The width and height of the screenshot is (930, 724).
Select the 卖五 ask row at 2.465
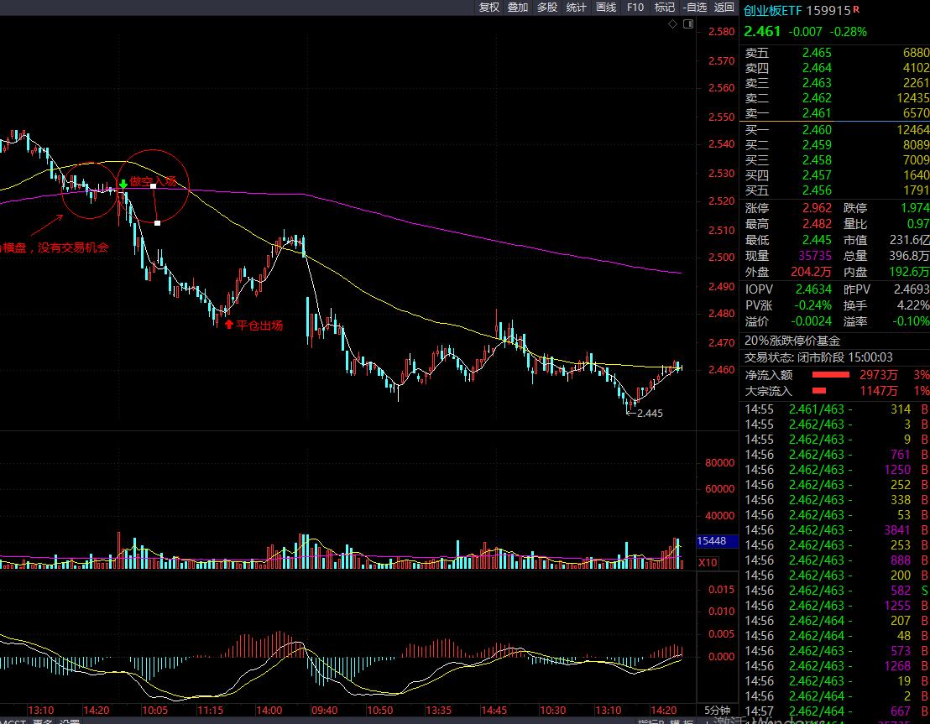[836, 53]
